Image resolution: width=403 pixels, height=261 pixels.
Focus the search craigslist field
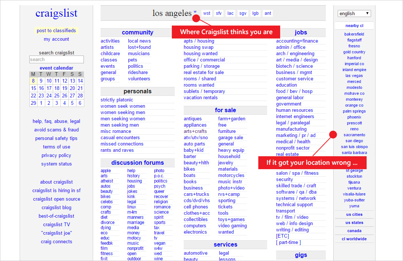[56, 60]
